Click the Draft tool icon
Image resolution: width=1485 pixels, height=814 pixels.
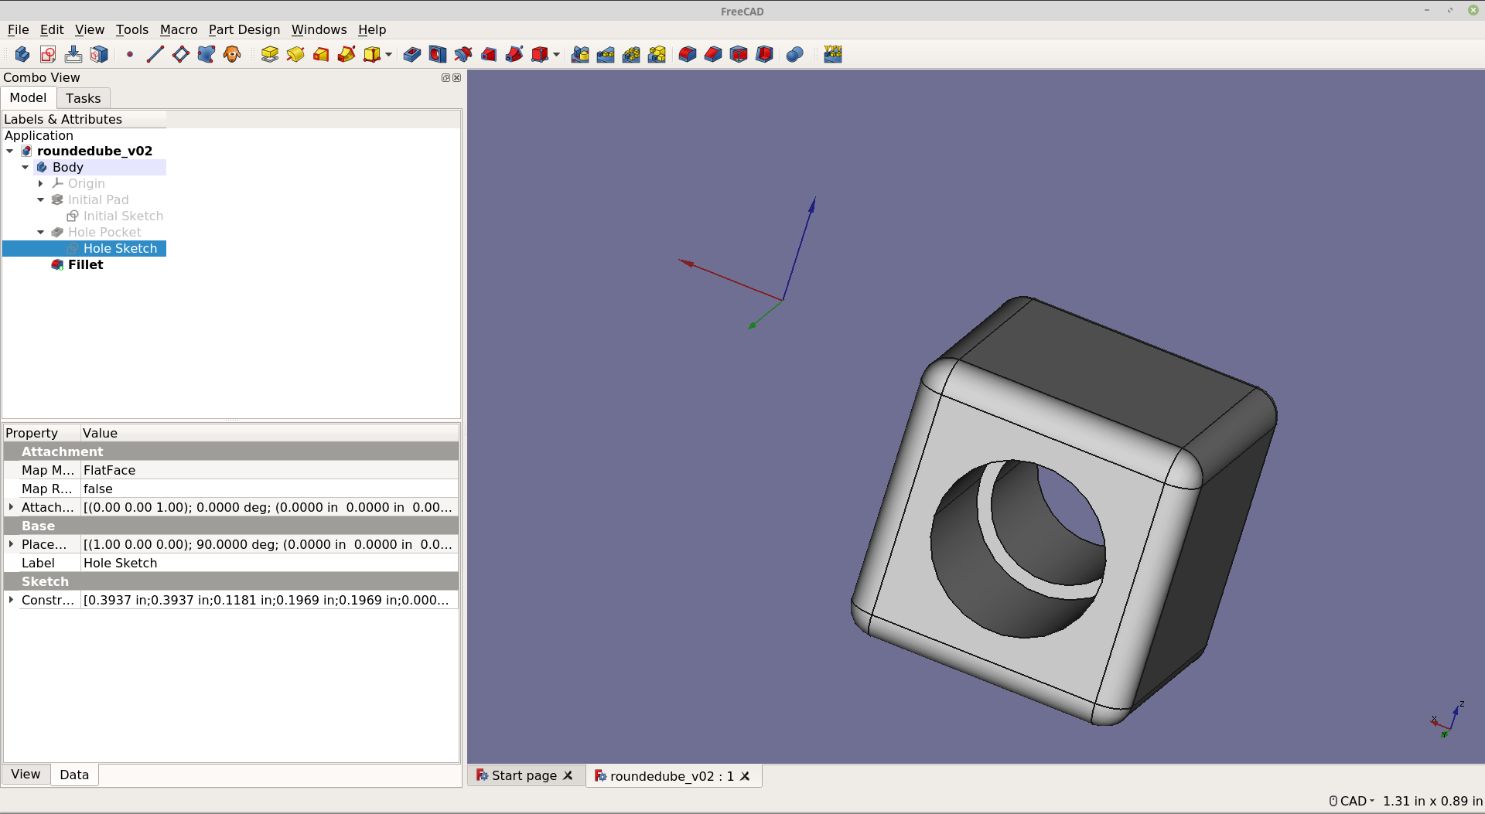pos(739,54)
